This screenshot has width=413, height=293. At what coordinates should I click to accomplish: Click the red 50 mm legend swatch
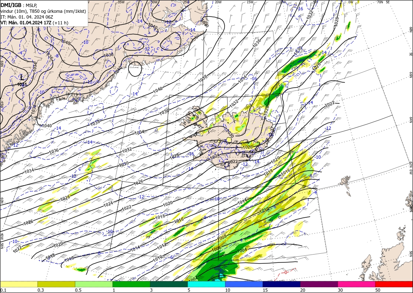point(394,284)
